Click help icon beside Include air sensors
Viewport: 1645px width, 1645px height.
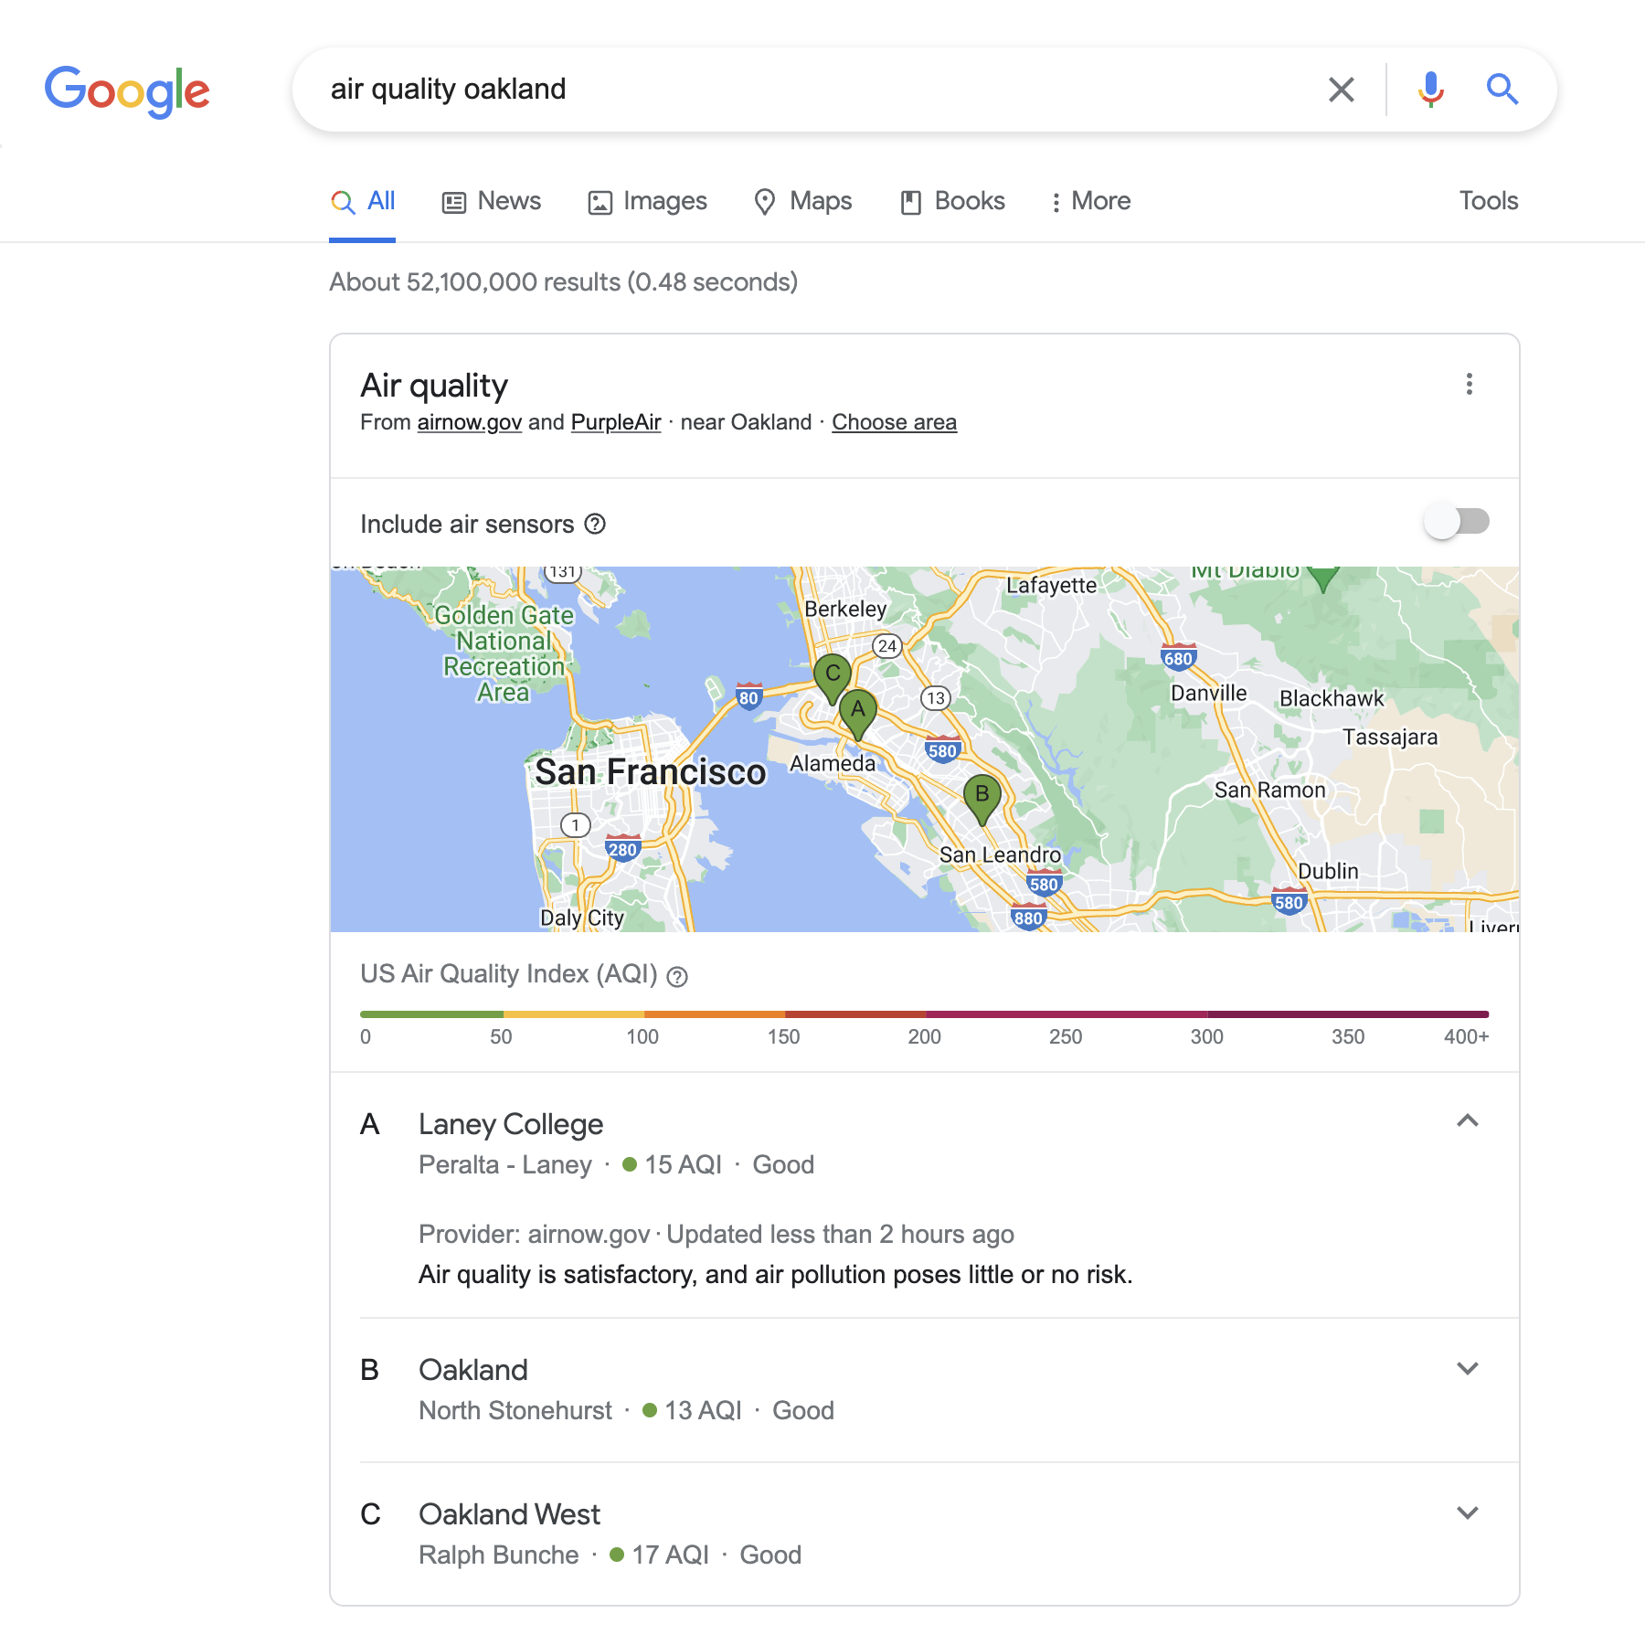coord(595,525)
